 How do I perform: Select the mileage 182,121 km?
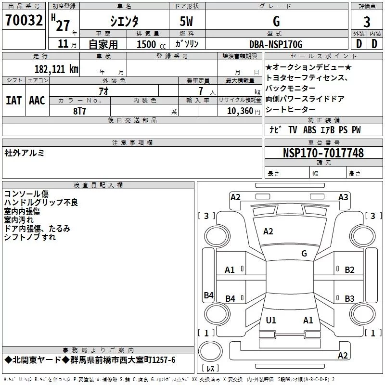click(56, 69)
